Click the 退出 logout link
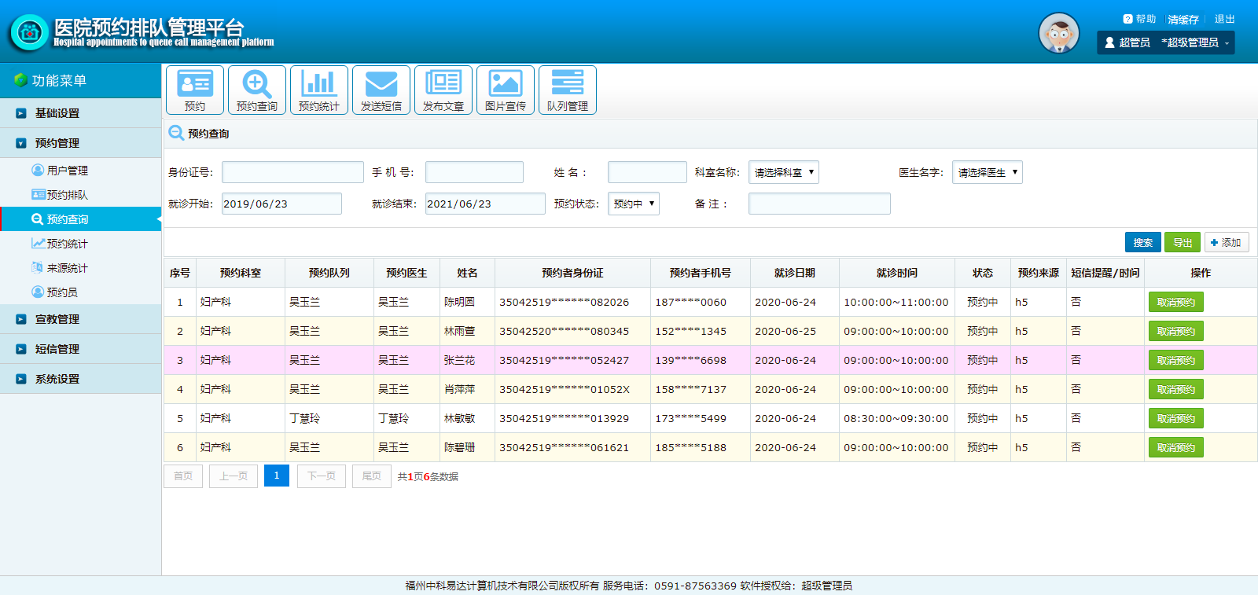1258x595 pixels. pyautogui.click(x=1224, y=19)
